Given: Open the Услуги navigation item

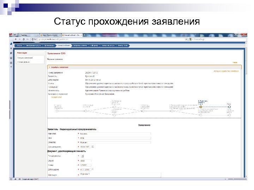Looking at the screenshot, I should point(19,45).
